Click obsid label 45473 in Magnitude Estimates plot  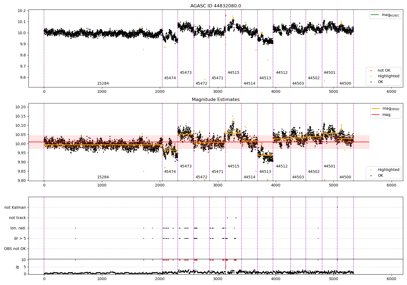186,166
